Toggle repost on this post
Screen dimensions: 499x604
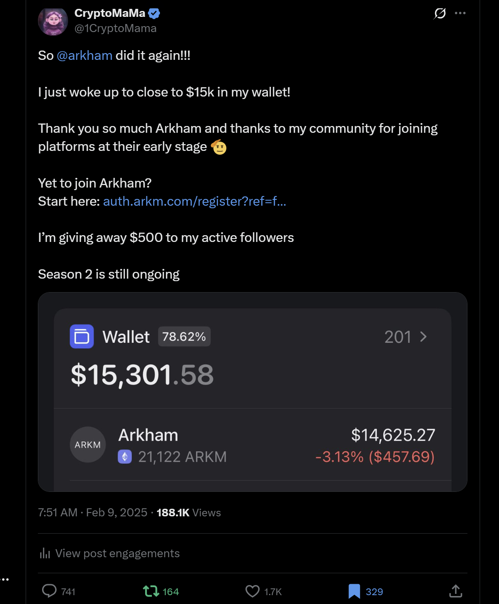[x=151, y=591]
